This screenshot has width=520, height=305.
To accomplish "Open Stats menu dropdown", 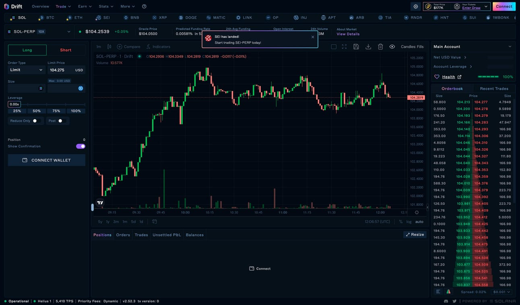I will pos(106,6).
